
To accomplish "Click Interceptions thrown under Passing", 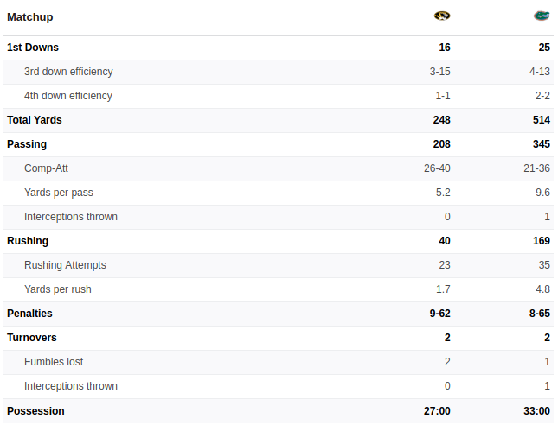I will coord(71,217).
